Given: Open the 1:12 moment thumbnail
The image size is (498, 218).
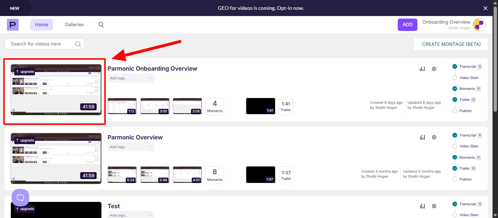Looking at the screenshot, I should pos(122,106).
